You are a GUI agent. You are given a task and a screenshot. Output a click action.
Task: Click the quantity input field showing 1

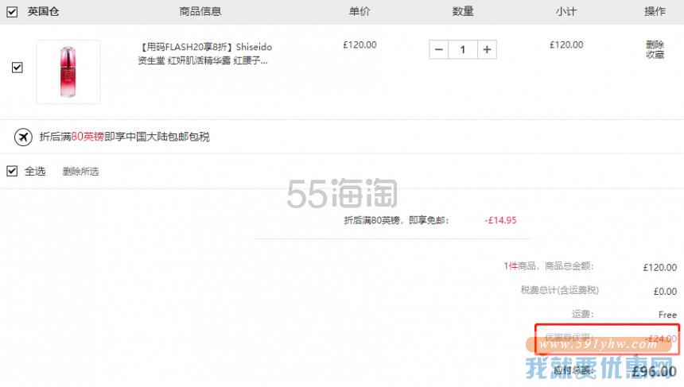click(463, 50)
